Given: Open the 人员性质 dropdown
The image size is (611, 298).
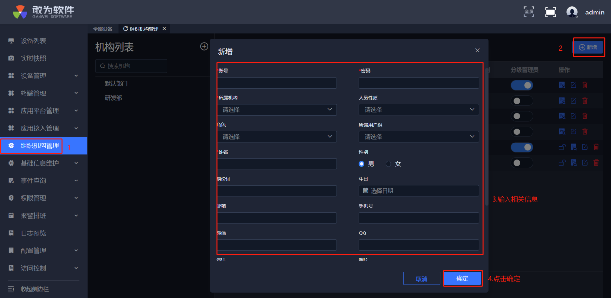Looking at the screenshot, I should [419, 110].
